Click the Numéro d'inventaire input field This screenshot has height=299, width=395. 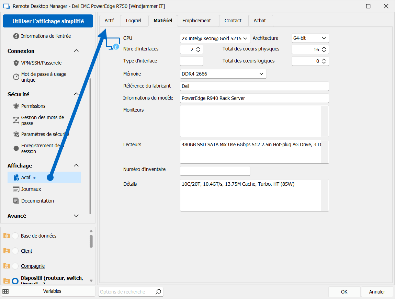(x=215, y=171)
